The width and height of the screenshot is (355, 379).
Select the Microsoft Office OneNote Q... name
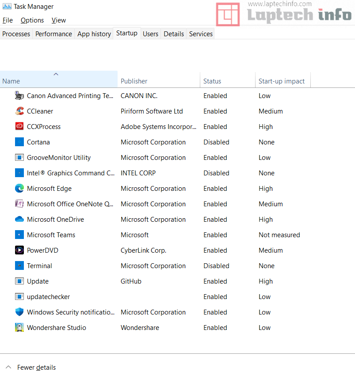coord(70,204)
